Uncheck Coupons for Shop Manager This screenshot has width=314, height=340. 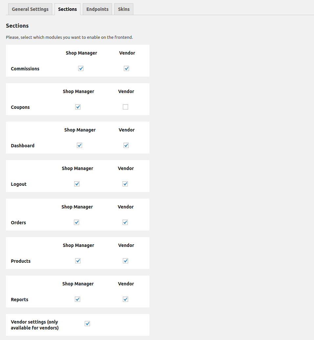[78, 107]
